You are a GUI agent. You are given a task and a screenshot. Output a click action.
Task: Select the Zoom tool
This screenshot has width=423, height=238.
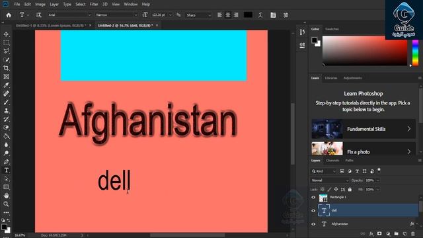click(x=6, y=204)
